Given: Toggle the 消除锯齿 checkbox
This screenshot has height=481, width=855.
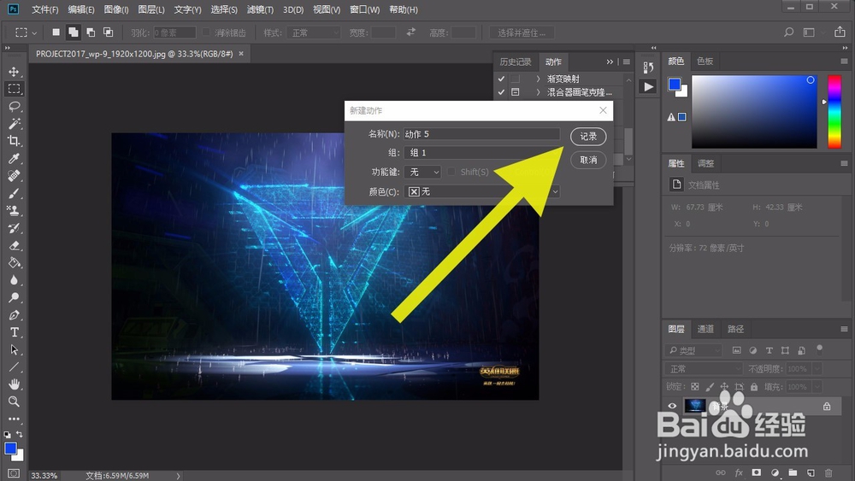Looking at the screenshot, I should tap(206, 32).
